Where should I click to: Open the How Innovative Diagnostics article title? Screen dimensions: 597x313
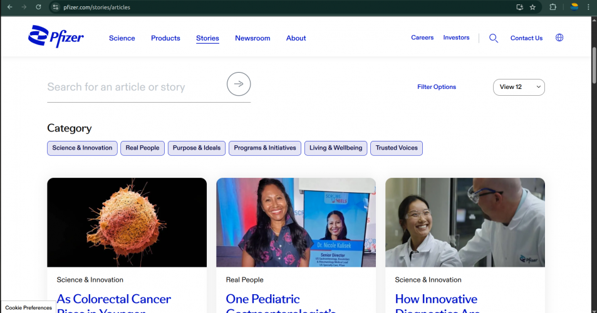[x=437, y=303]
